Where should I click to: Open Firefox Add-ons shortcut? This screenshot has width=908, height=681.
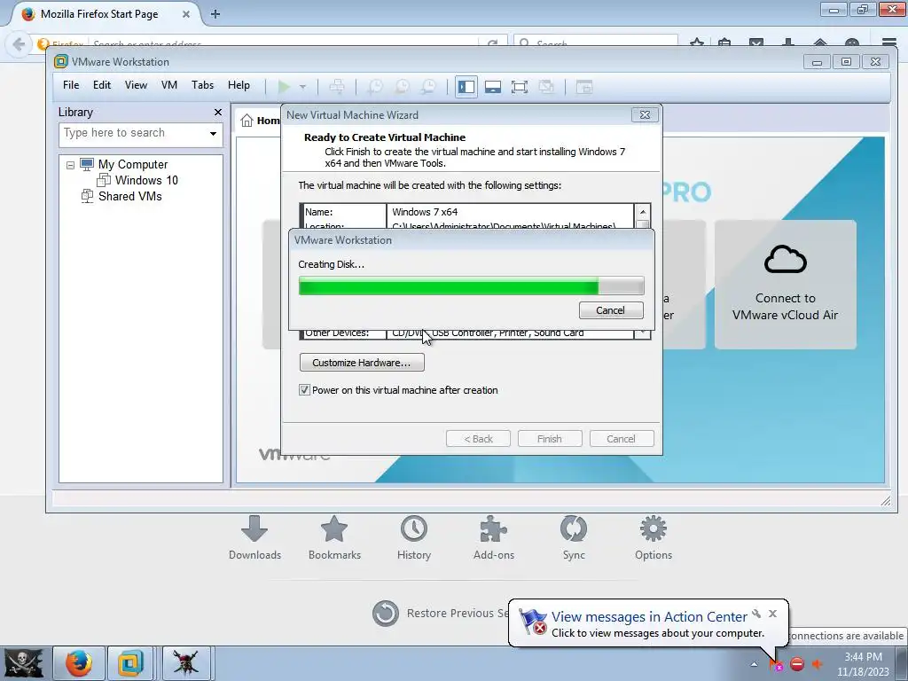(493, 537)
